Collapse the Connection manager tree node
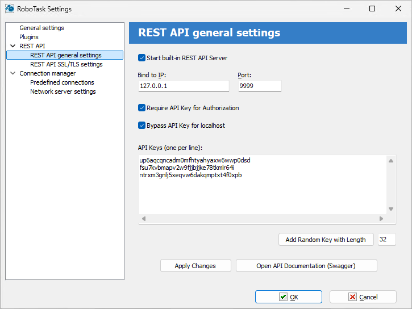This screenshot has width=412, height=309. (13, 73)
